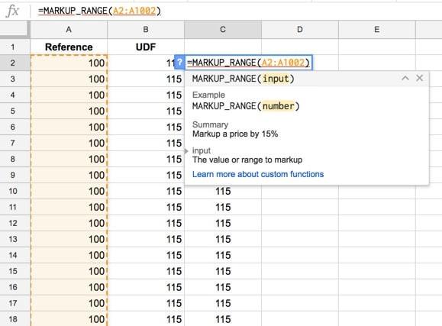
Task: Click the MARKUP_RANGE(number) example text
Action: [246, 106]
